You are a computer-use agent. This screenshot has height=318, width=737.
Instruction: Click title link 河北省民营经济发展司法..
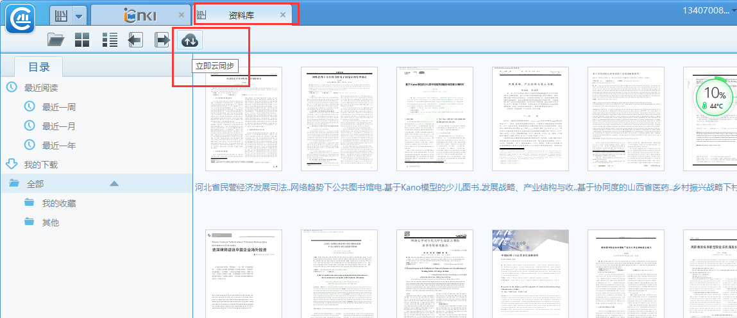point(242,188)
